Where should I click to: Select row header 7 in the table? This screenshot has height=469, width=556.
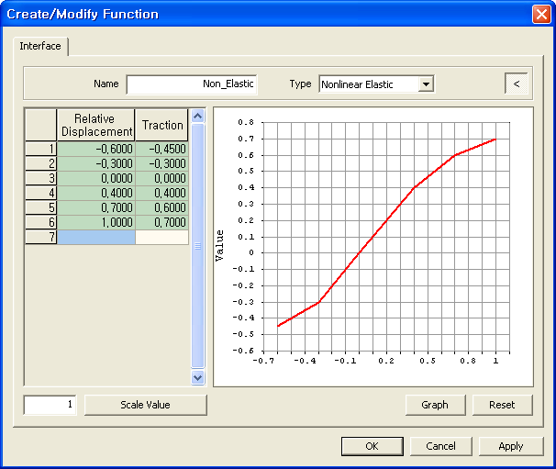pos(40,237)
